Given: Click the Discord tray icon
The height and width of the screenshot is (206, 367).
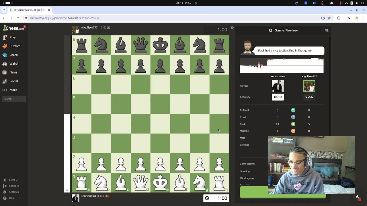Looking at the screenshot, I should click(x=332, y=3).
